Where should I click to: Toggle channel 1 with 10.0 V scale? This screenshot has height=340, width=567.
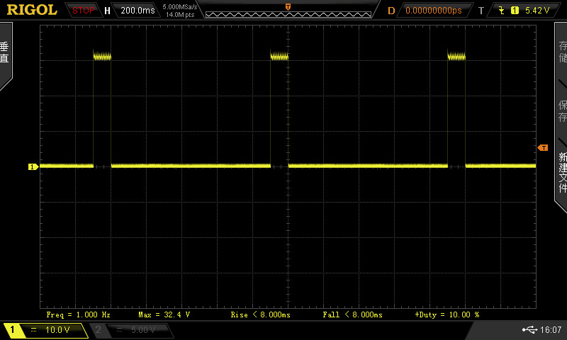(45, 330)
